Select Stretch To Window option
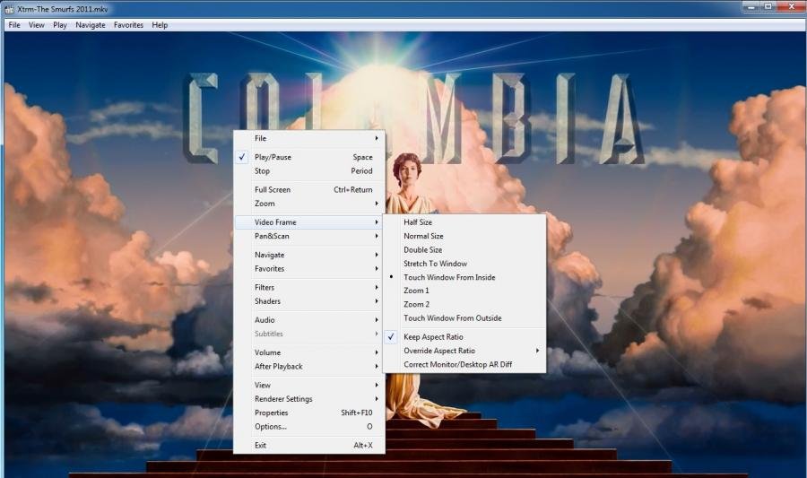 pos(464,264)
